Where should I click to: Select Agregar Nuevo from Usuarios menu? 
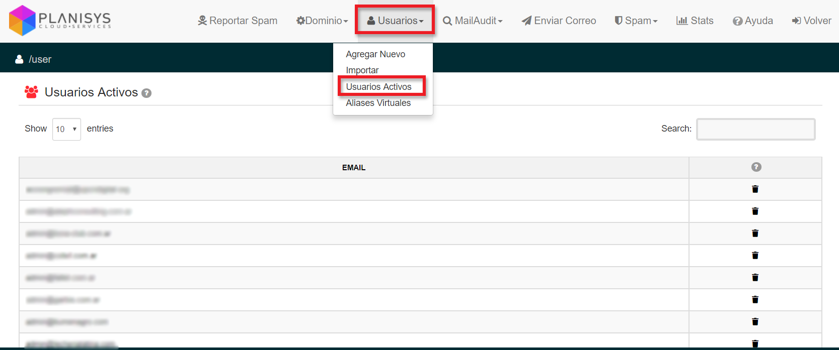pyautogui.click(x=375, y=54)
